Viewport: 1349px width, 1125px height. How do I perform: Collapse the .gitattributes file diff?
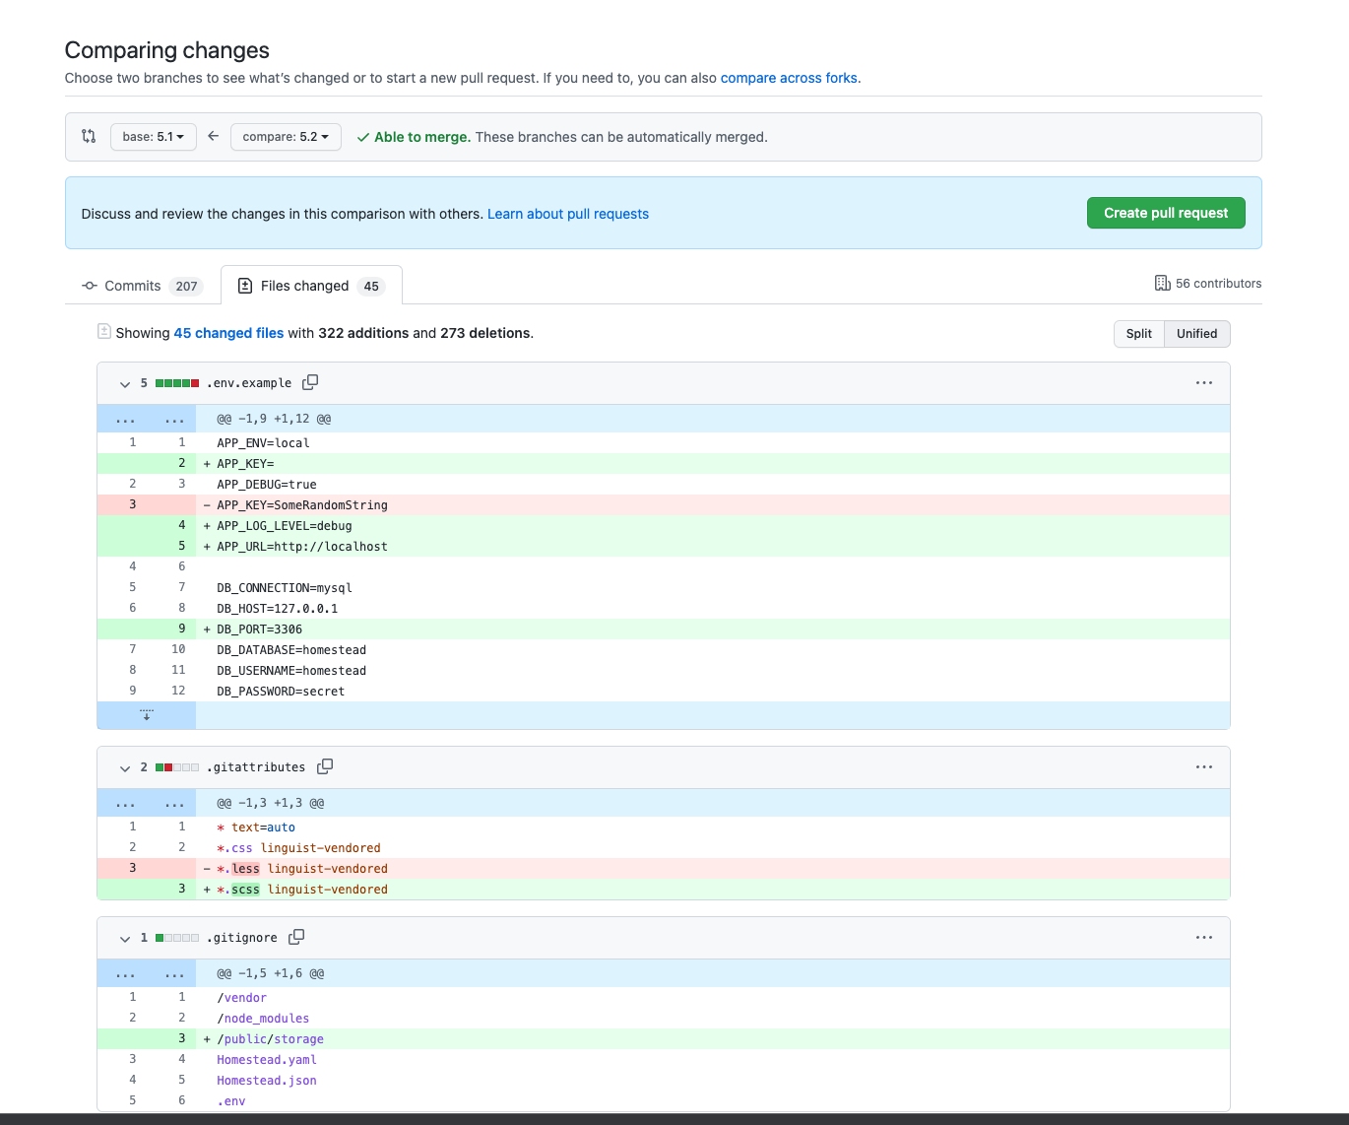tap(125, 767)
